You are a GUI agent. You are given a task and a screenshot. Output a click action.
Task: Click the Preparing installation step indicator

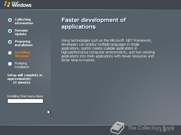(x=10, y=42)
